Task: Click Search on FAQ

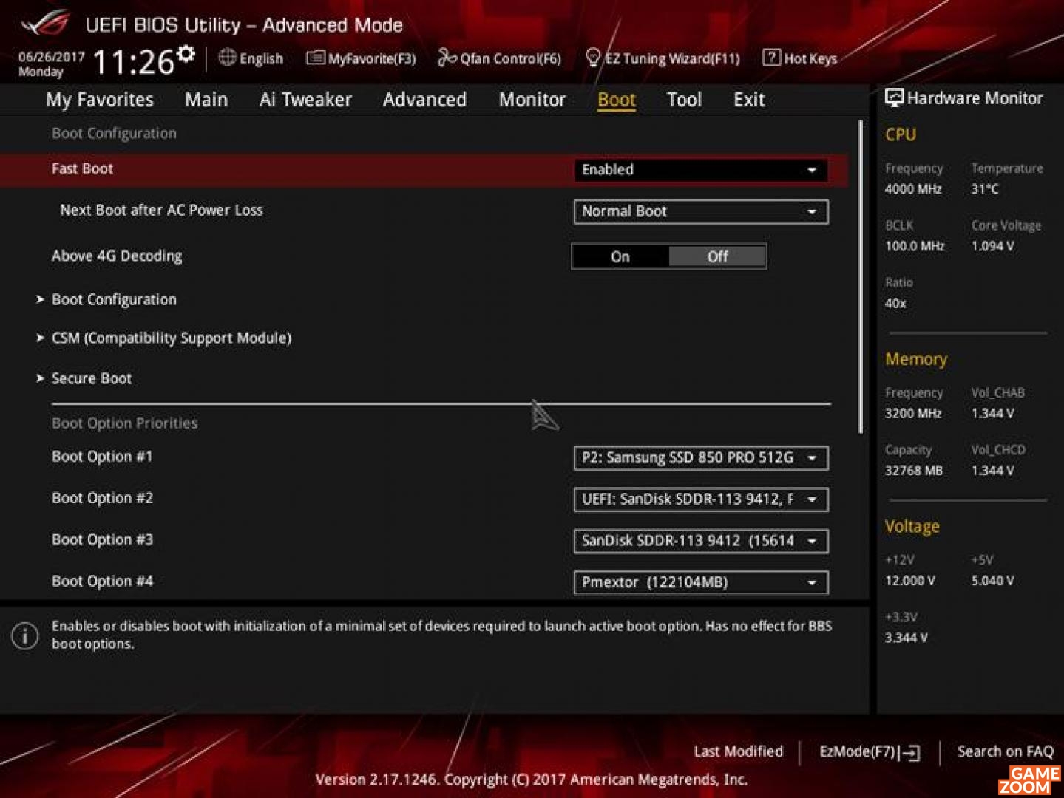Action: (x=1006, y=751)
